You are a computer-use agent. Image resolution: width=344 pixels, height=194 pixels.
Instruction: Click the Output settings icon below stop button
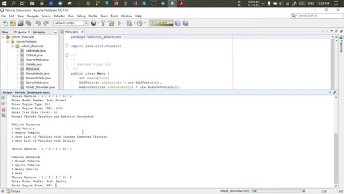pyautogui.click(x=4, y=115)
